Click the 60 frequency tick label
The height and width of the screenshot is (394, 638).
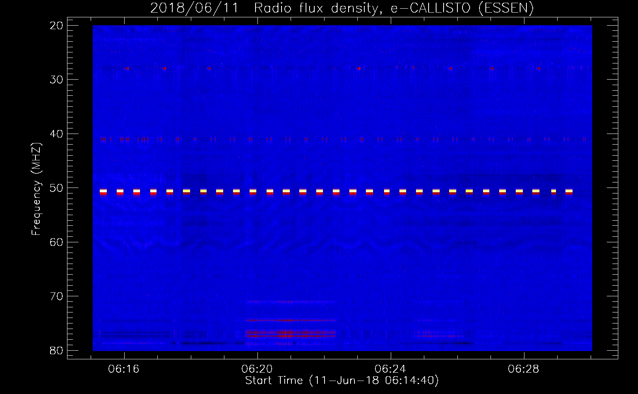(56, 242)
